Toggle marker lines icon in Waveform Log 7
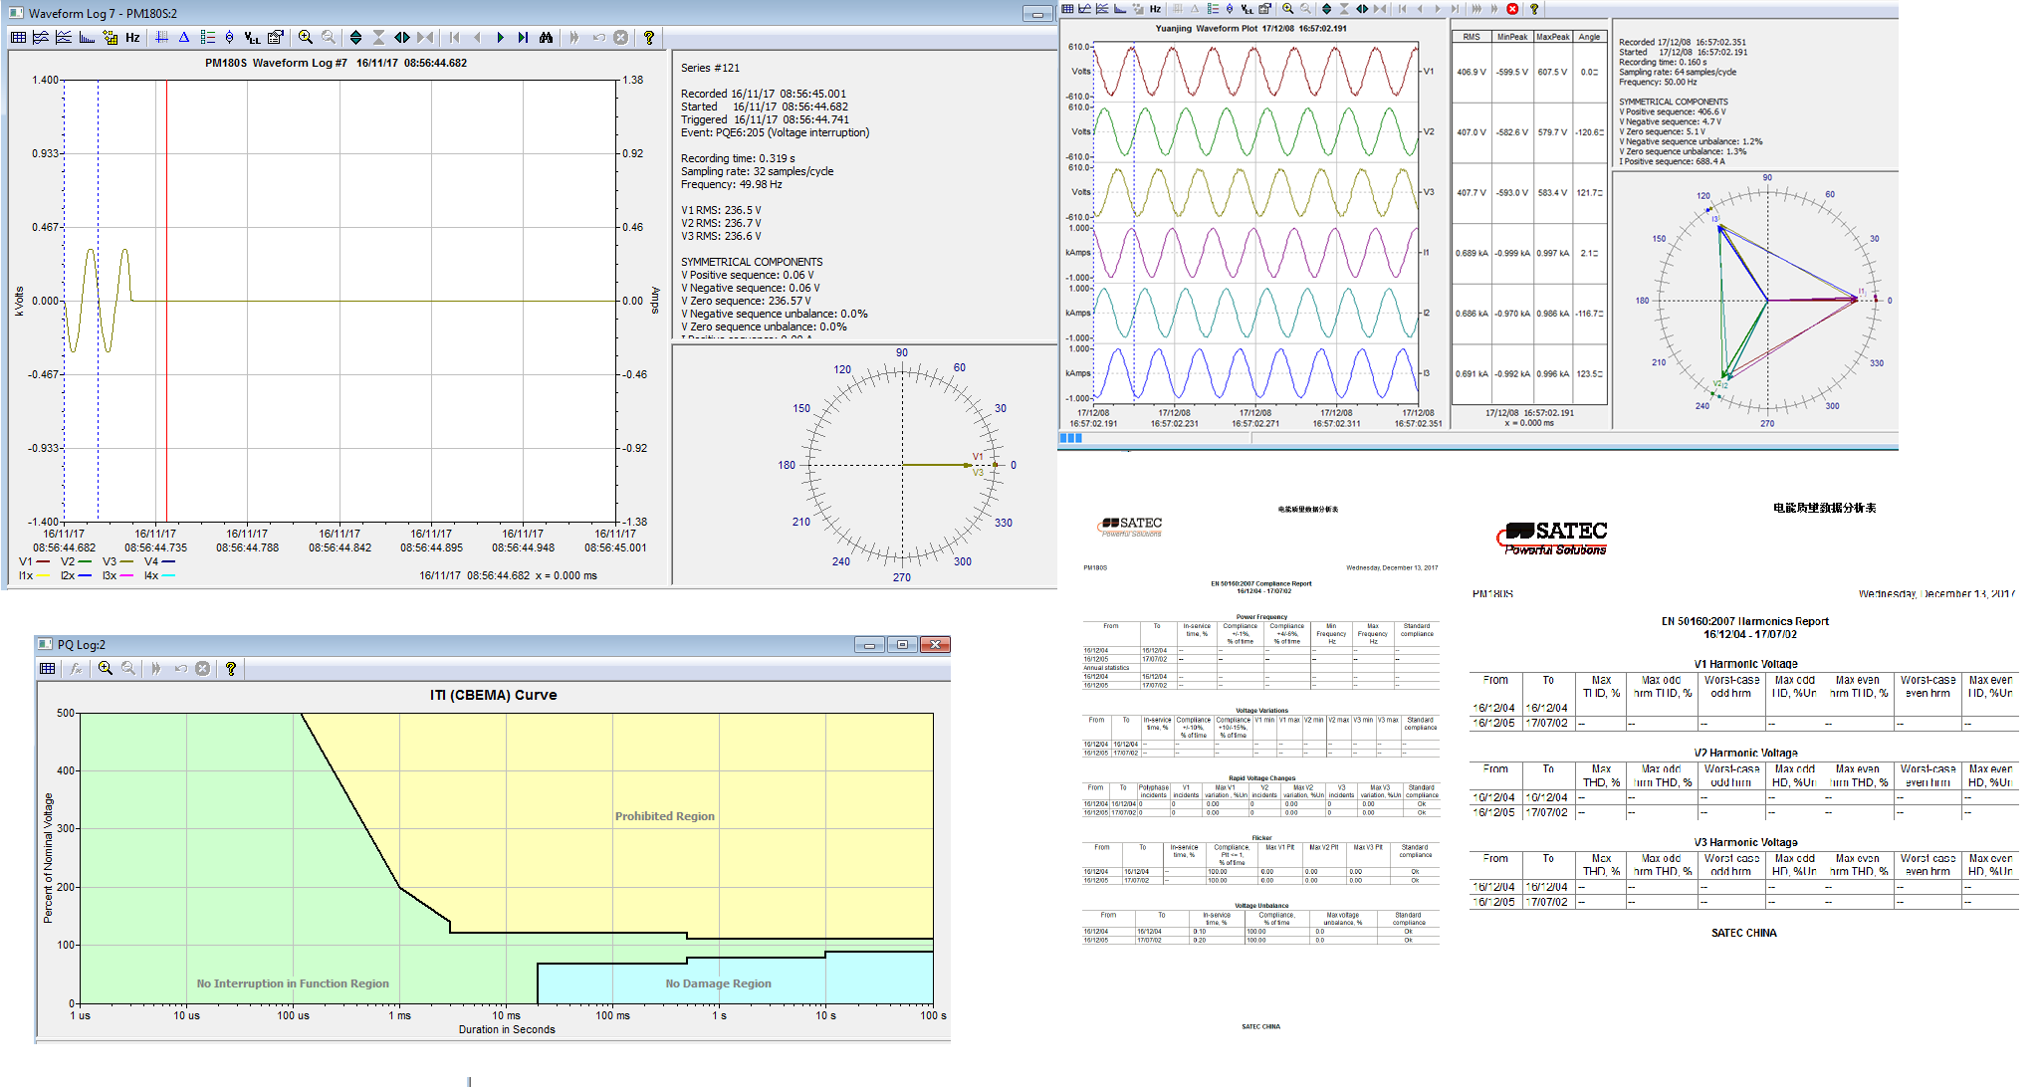 (x=161, y=38)
